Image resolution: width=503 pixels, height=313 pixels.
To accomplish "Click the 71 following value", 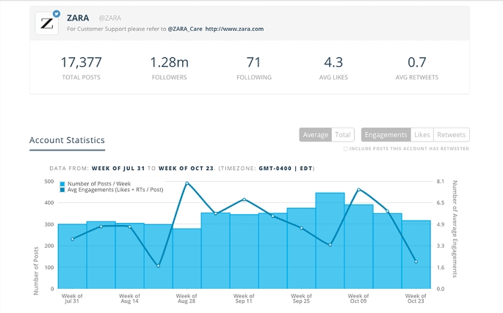I will (253, 62).
